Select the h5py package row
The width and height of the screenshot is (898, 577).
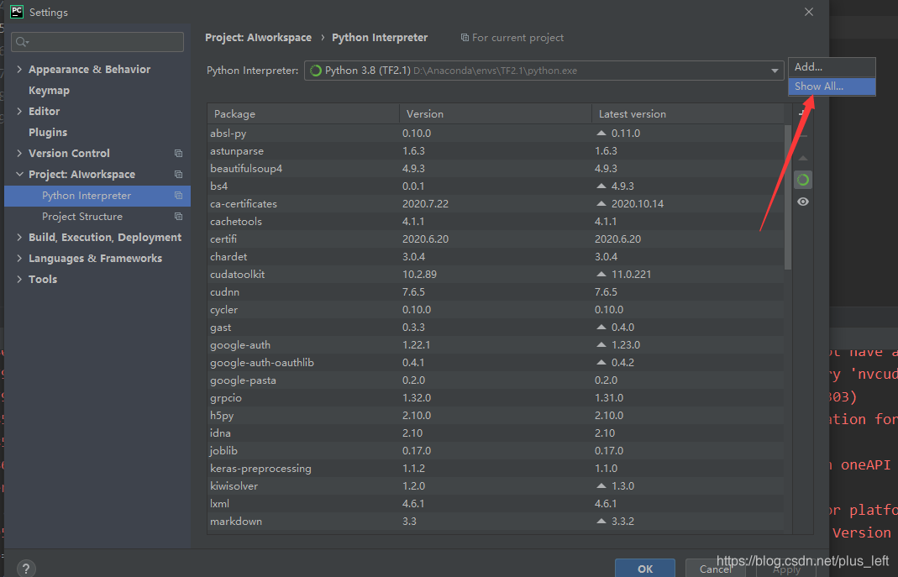pos(496,416)
